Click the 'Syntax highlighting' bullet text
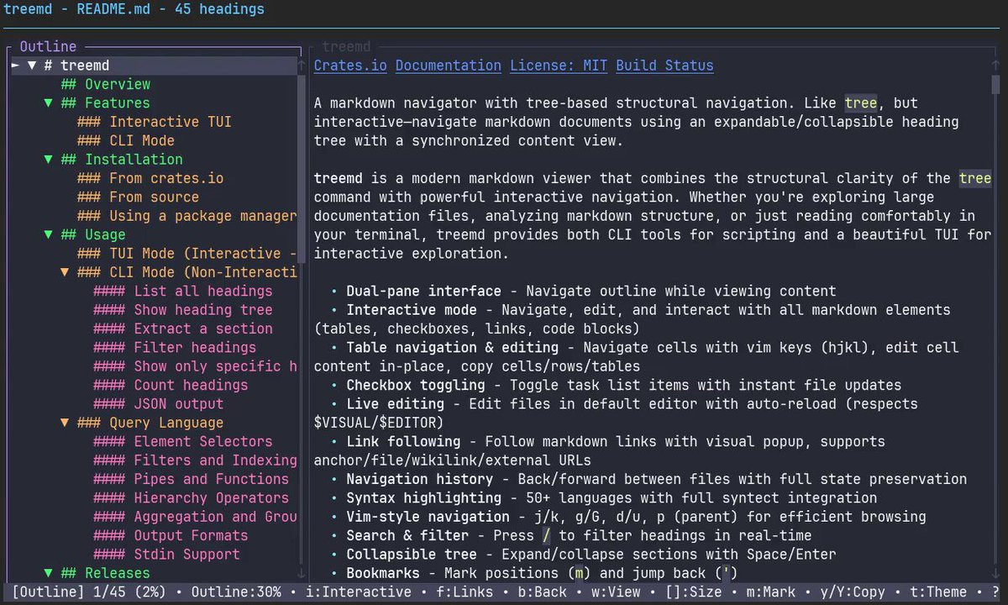The height and width of the screenshot is (605, 1008). tap(424, 498)
